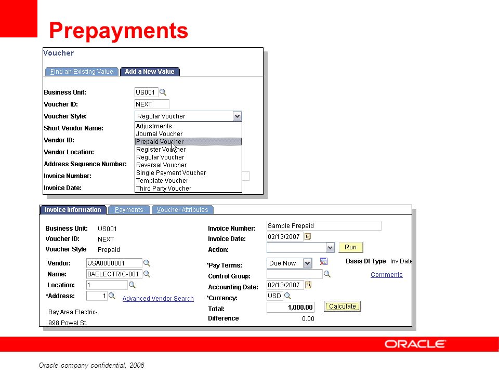Open the Action dropdown
This screenshot has width=499, height=374.
pos(330,247)
